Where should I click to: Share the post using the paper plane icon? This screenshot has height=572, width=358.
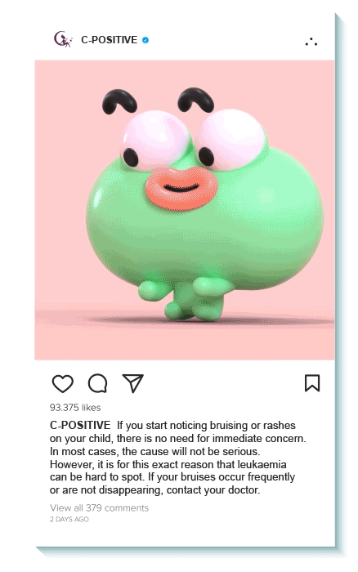(x=132, y=383)
